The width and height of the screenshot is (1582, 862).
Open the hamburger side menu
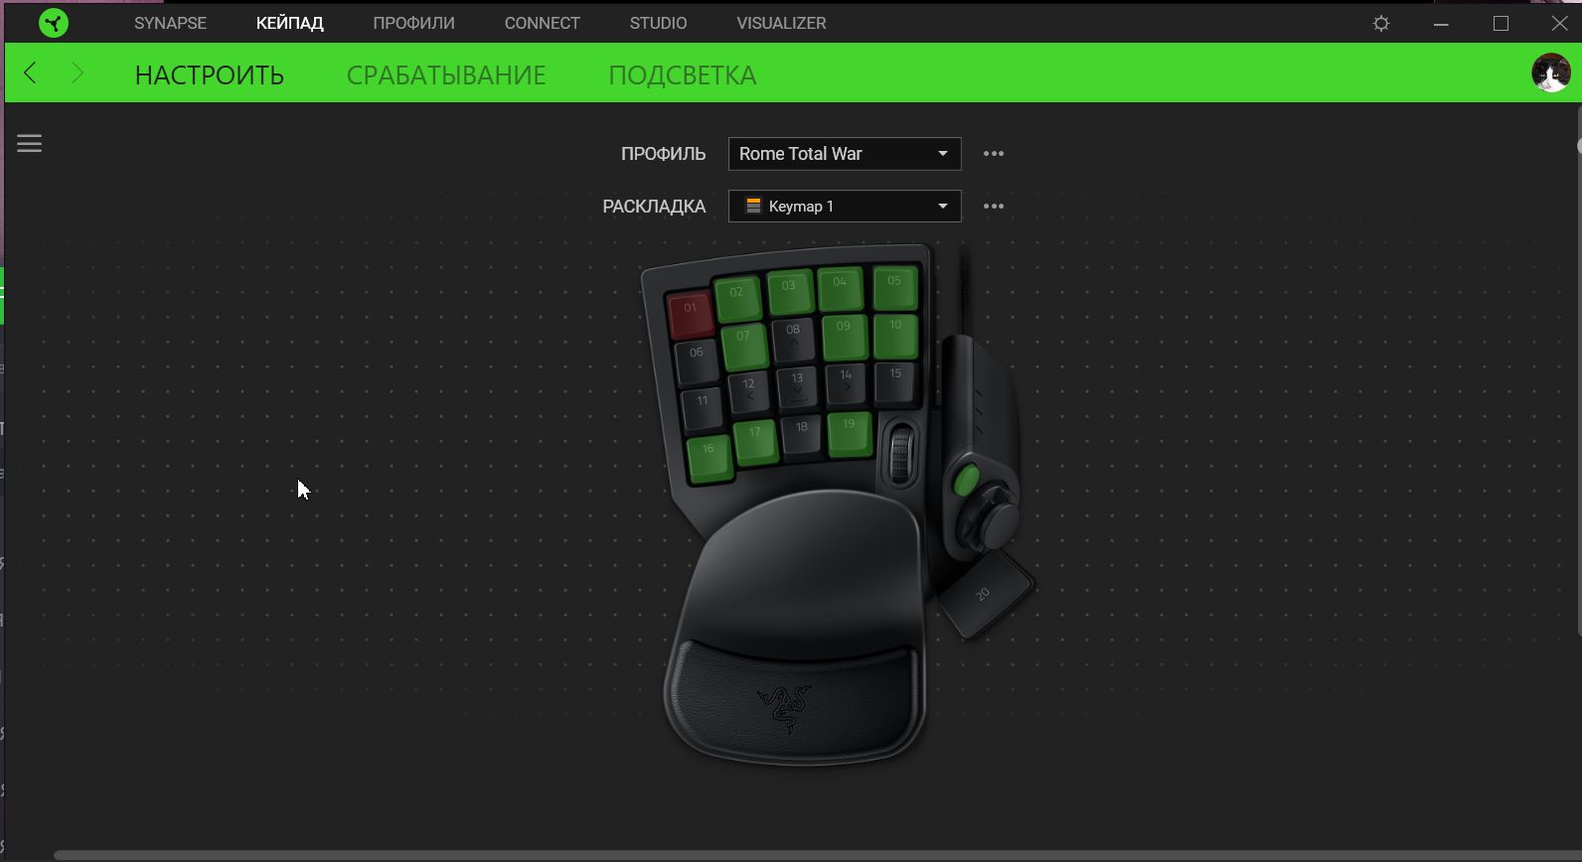click(x=30, y=144)
